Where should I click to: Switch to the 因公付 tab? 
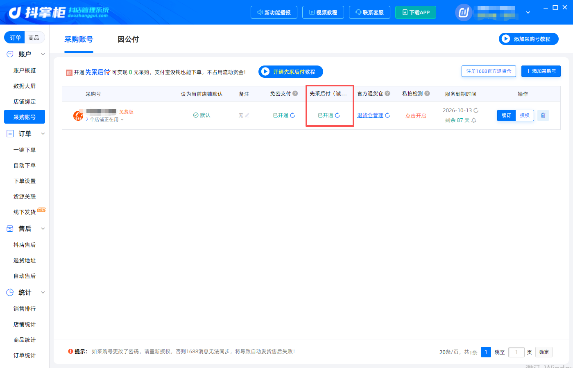point(128,39)
